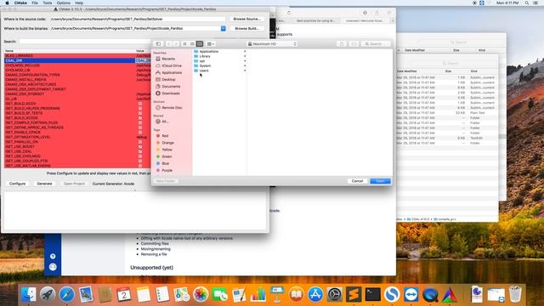Toggle the ISET_BUILD_GCOV checkbox
Screen dimensions: 544x306
pyautogui.click(x=140, y=104)
